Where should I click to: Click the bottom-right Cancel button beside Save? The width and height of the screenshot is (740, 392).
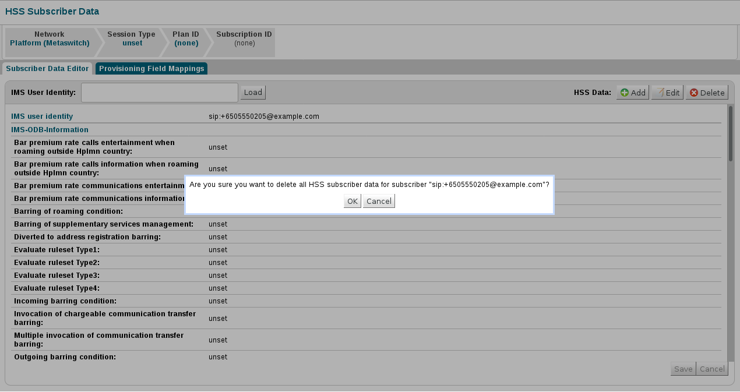pos(712,369)
